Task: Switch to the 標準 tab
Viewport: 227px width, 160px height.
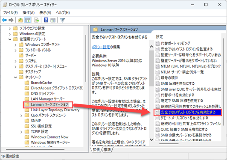Action: coord(107,150)
